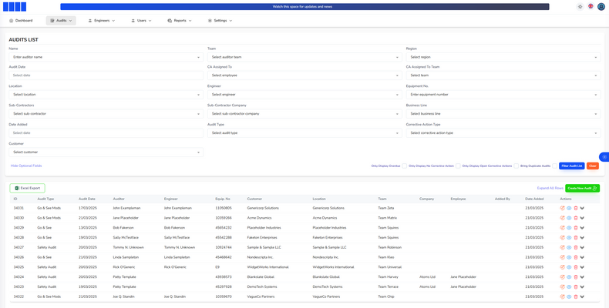Screen dimensions: 609x308
Task: Edit audit 34326 via its orange edit icon
Action: pos(562,257)
